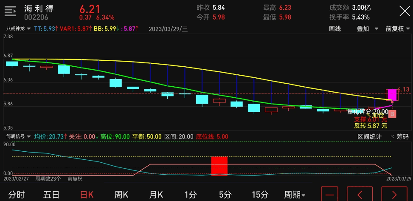Select the 周K tab
Viewport: 413px width, 201px height.
tap(121, 195)
